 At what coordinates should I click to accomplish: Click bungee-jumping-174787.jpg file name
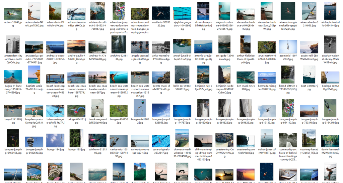pyautogui.click(x=182, y=121)
